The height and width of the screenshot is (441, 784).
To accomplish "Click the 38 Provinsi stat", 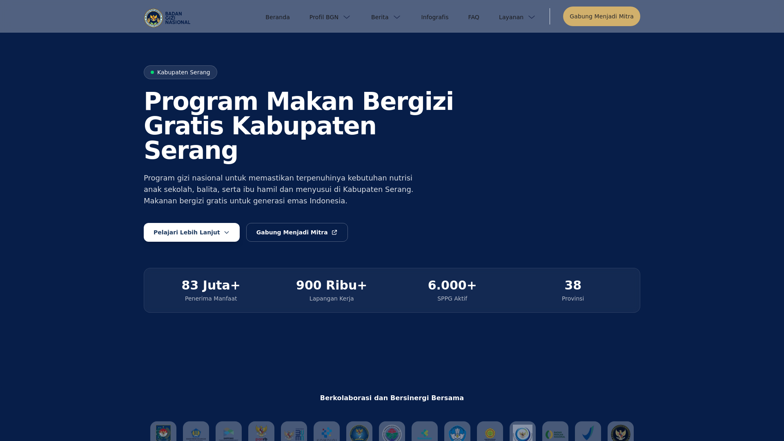I will [573, 290].
